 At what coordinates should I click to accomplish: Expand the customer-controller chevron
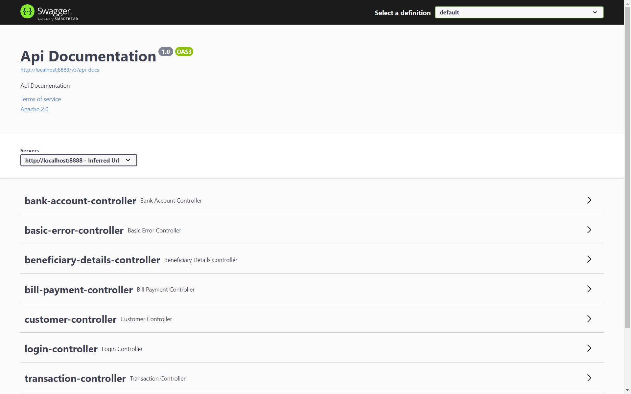[x=589, y=319]
